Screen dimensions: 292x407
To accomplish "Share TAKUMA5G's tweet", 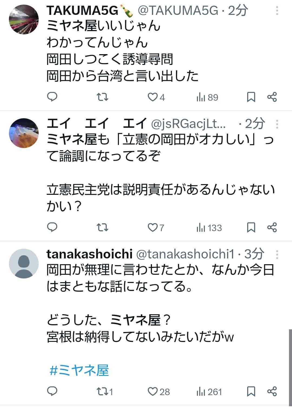I will coord(272,97).
